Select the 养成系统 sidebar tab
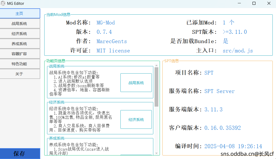Screen dimensions: 276x159 20,44
